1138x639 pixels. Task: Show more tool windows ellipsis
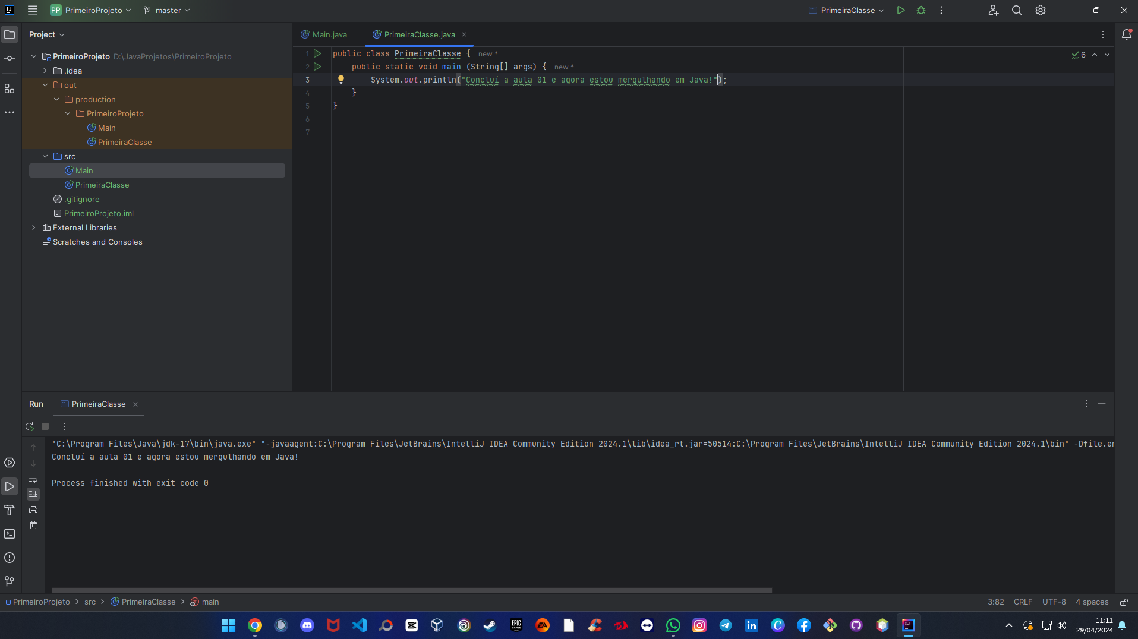point(10,112)
